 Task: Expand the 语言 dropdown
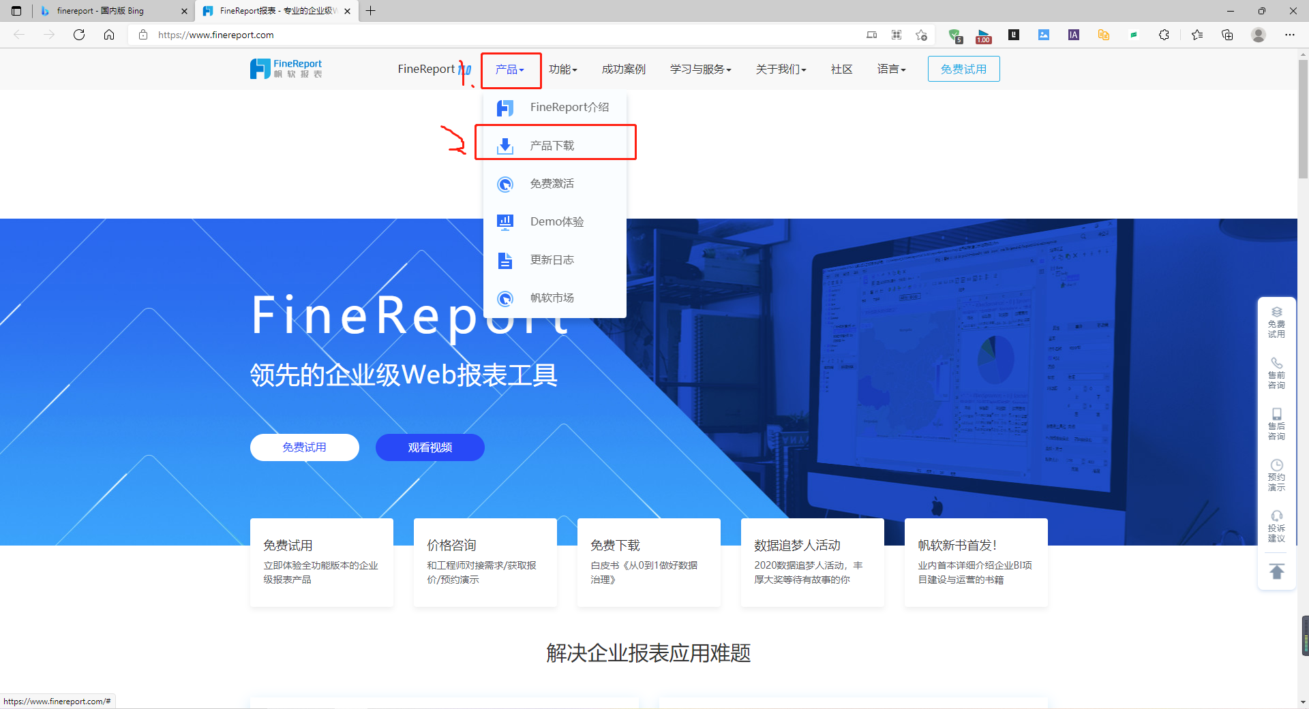pos(891,69)
